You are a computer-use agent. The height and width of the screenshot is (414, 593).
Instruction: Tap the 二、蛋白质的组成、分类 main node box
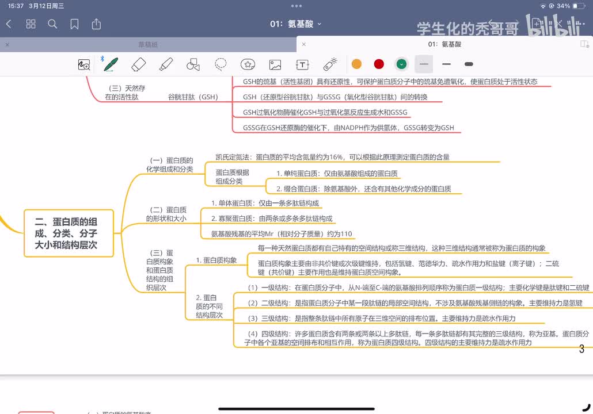point(69,233)
